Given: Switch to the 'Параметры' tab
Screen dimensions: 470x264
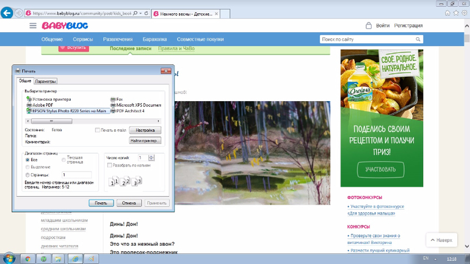Looking at the screenshot, I should 45,81.
